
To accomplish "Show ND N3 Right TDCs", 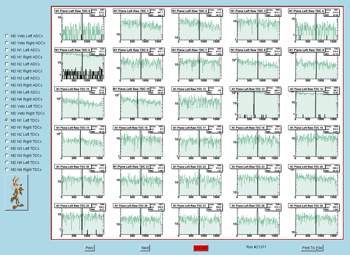I will pos(7,155).
